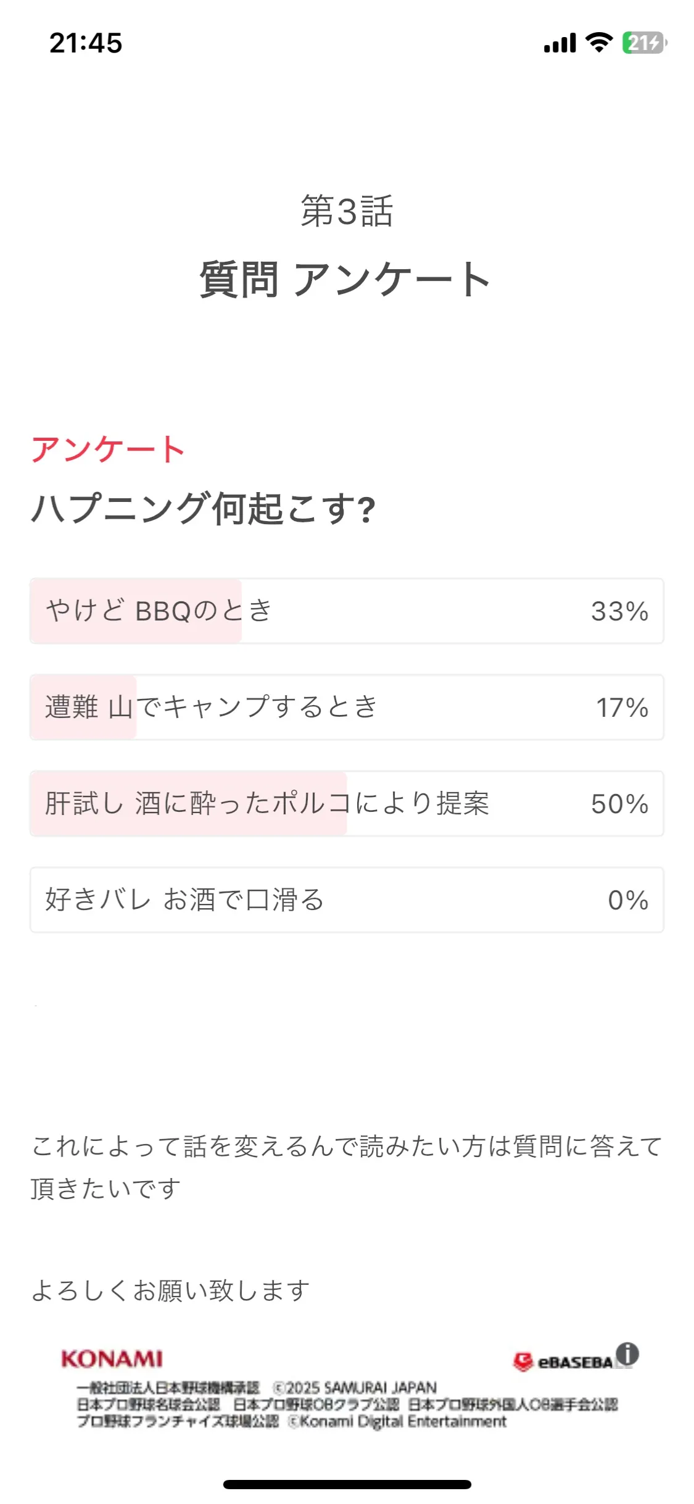Click the red アンケート label
The width and height of the screenshot is (694, 1504).
pos(108,449)
